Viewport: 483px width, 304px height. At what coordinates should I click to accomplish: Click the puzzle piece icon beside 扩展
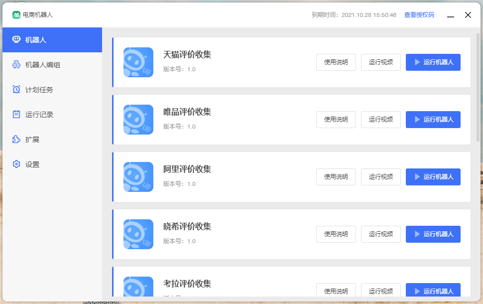16,140
